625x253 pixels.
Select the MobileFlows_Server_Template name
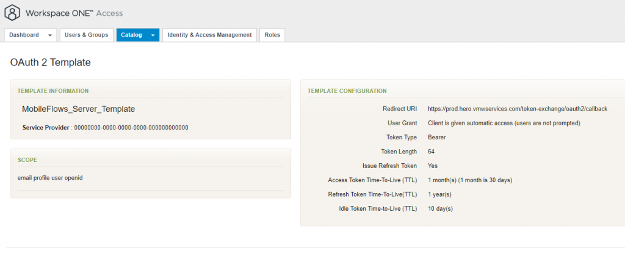click(79, 109)
